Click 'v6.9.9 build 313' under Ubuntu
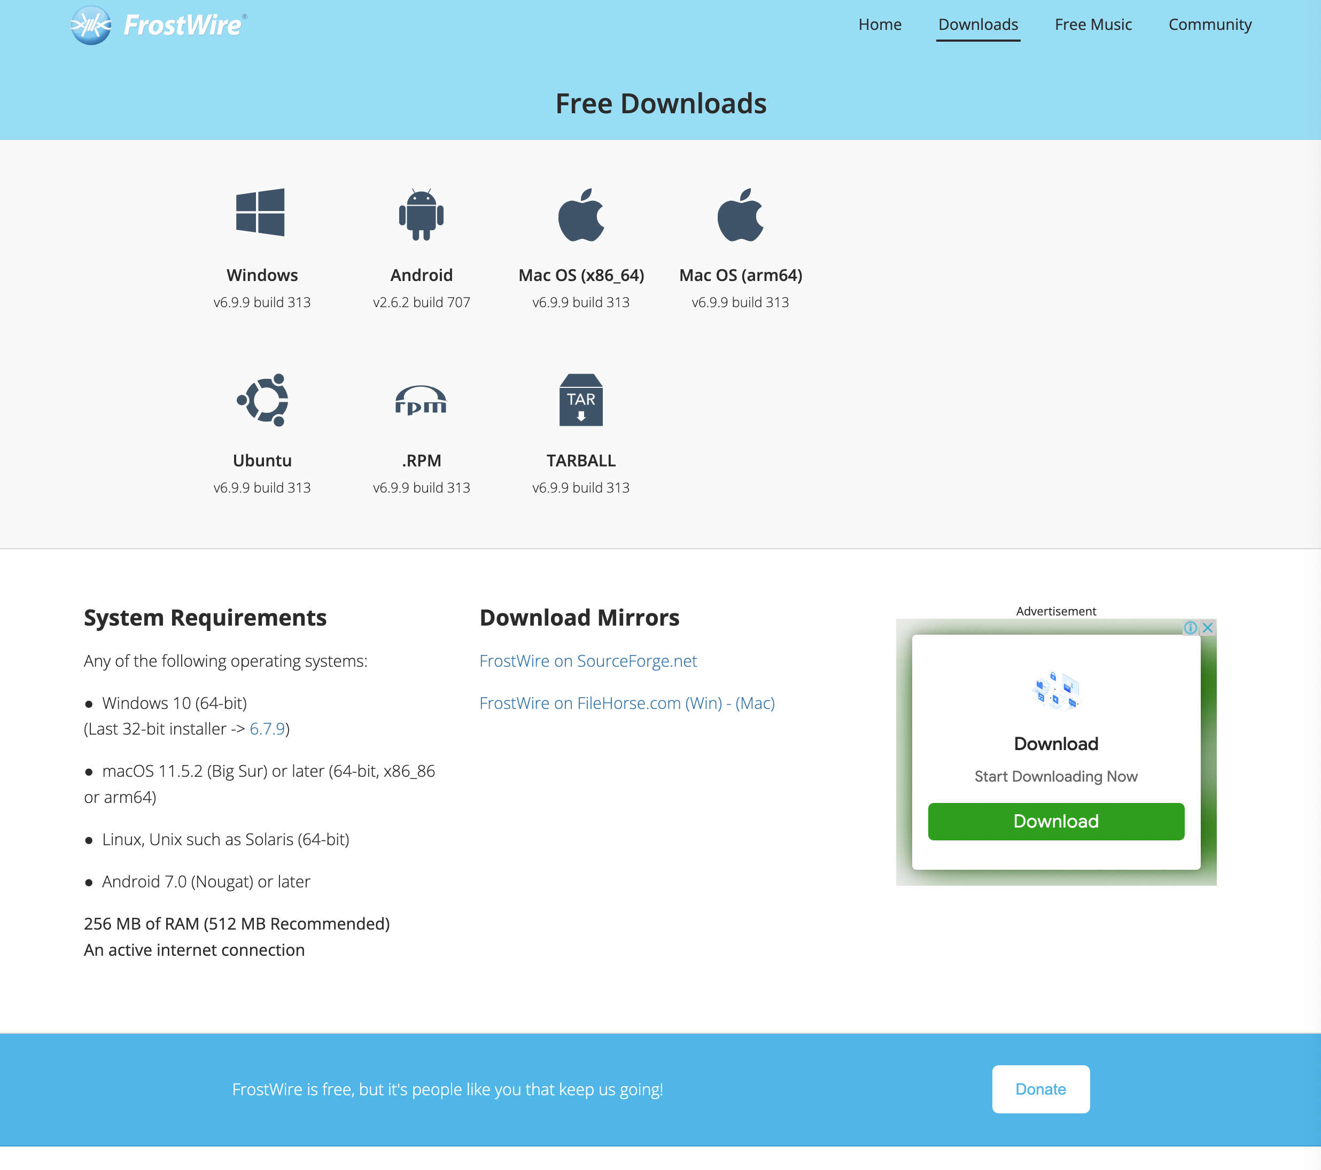The height and width of the screenshot is (1170, 1321). (x=262, y=488)
